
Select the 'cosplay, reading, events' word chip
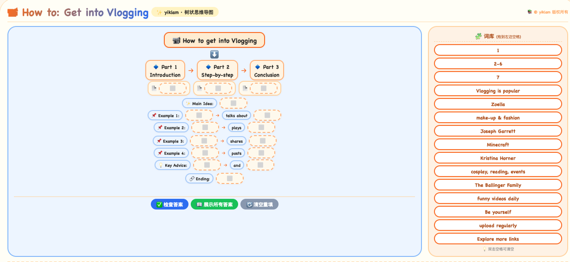point(498,171)
